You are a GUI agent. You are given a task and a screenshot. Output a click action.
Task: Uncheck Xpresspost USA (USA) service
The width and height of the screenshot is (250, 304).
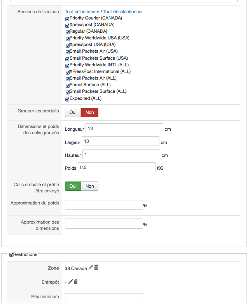67,45
